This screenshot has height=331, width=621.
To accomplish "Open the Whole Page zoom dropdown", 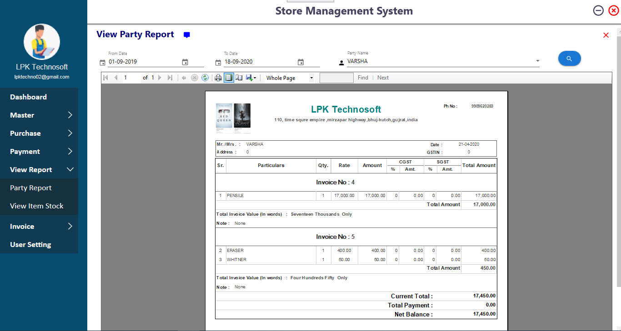I will [x=311, y=78].
